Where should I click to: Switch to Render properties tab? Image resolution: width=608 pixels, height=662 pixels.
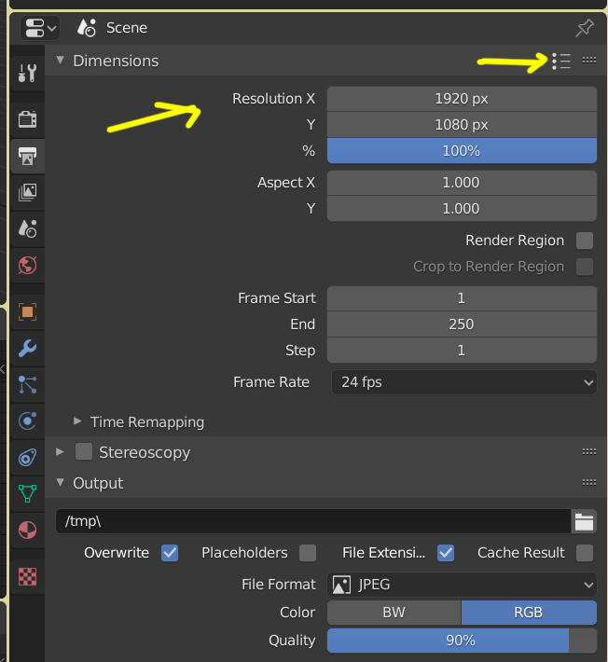tap(27, 118)
